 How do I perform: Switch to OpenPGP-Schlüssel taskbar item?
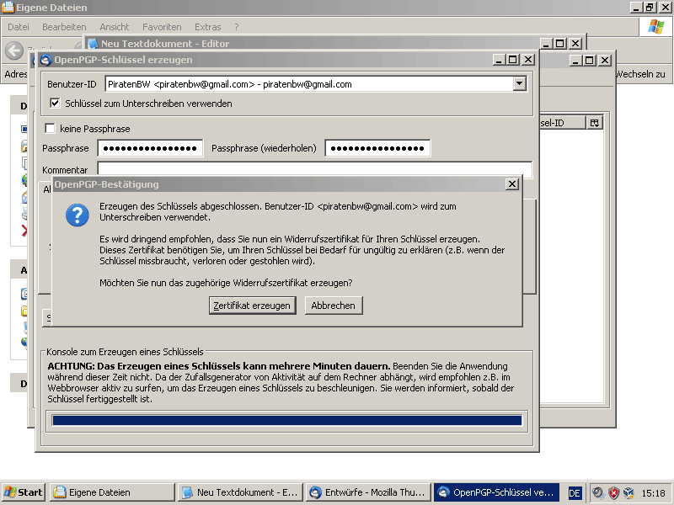(x=496, y=492)
